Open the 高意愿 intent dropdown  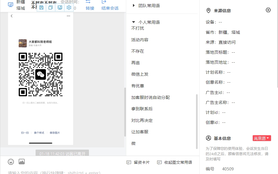(x=262, y=138)
